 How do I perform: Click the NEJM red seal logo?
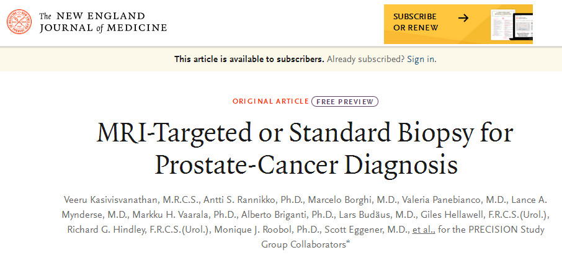(21, 21)
